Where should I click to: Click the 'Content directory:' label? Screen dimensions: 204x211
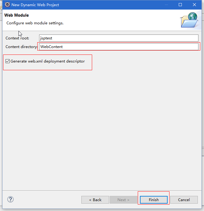[22, 47]
